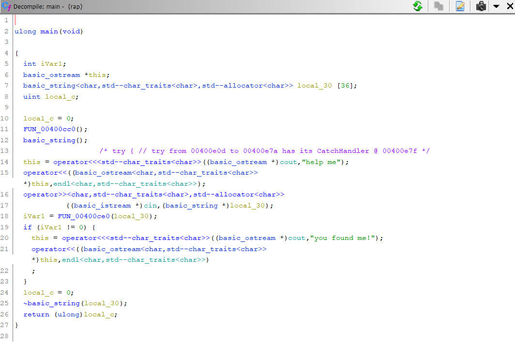Image resolution: width=515 pixels, height=343 pixels.
Task: Open the Export/edit notepad pencil icon
Action: (460, 6)
